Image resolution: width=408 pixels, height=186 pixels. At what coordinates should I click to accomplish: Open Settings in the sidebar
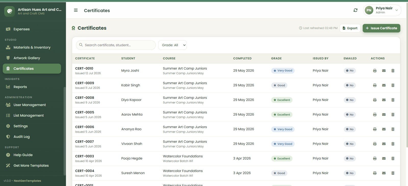32,126
